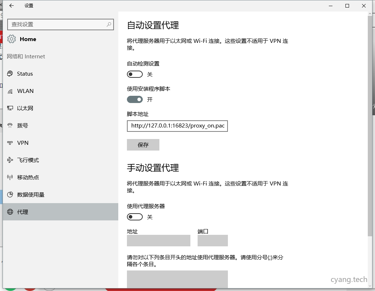
Task: Click the 飞行模式 airplane icon
Action: tap(9, 160)
